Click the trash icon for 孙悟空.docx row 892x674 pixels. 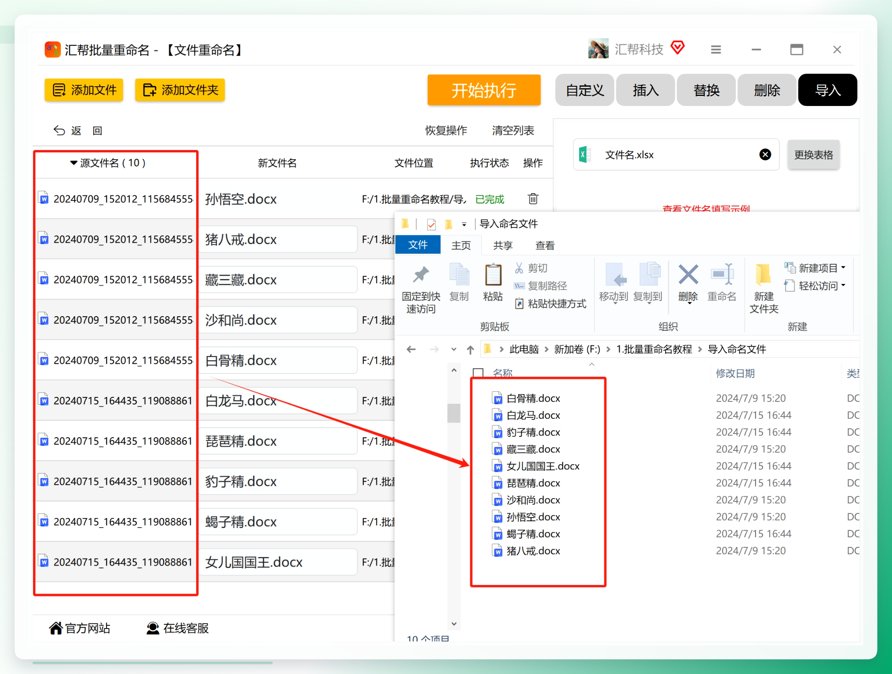[x=533, y=199]
